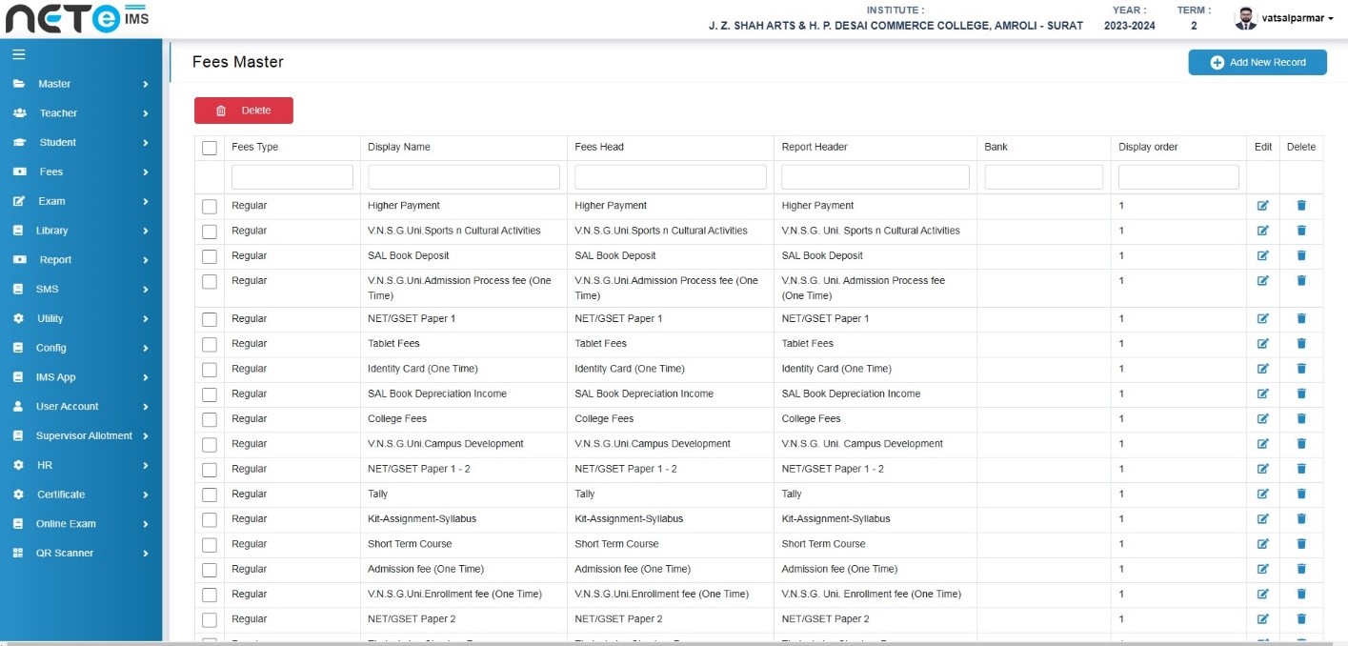Open the Online Exam sidebar menu
Image resolution: width=1348 pixels, height=646 pixels.
tap(81, 524)
